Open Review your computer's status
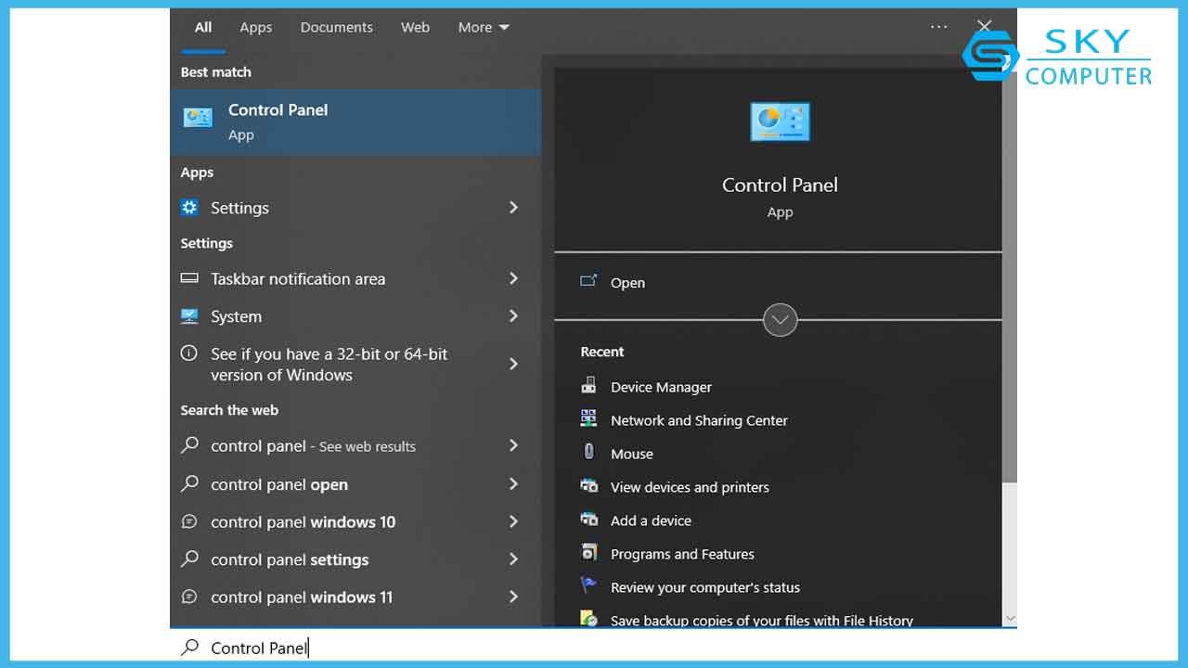Screen dimensions: 1188x668 (705, 587)
